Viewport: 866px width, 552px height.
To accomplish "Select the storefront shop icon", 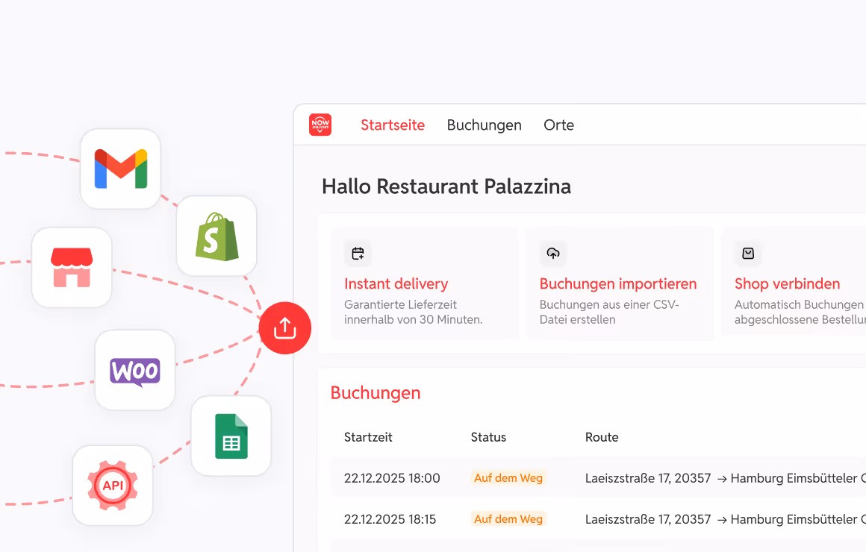I will coord(72,268).
